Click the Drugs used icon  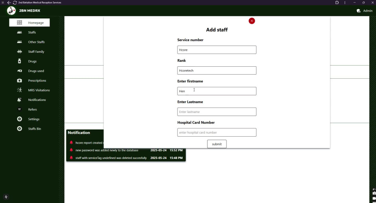coord(20,71)
